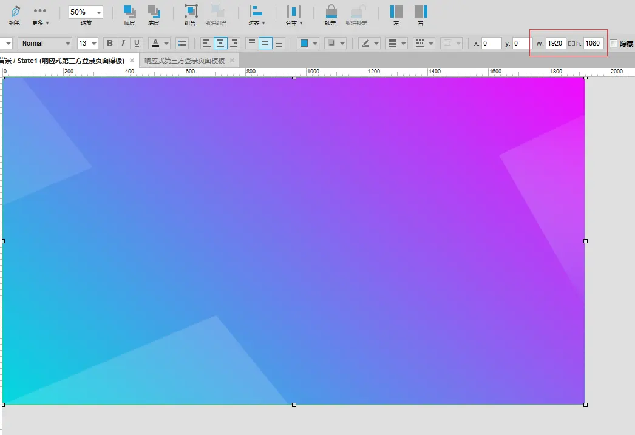This screenshot has width=635, height=435.
Task: Open the blue fill color swatch
Action: pos(308,43)
